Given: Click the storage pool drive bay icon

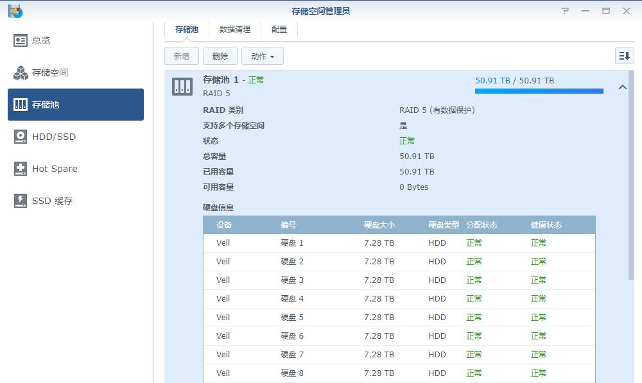Looking at the screenshot, I should (182, 85).
